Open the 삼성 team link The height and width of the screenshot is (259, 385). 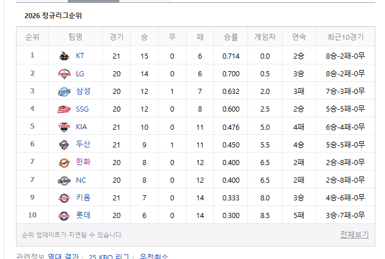coord(83,91)
